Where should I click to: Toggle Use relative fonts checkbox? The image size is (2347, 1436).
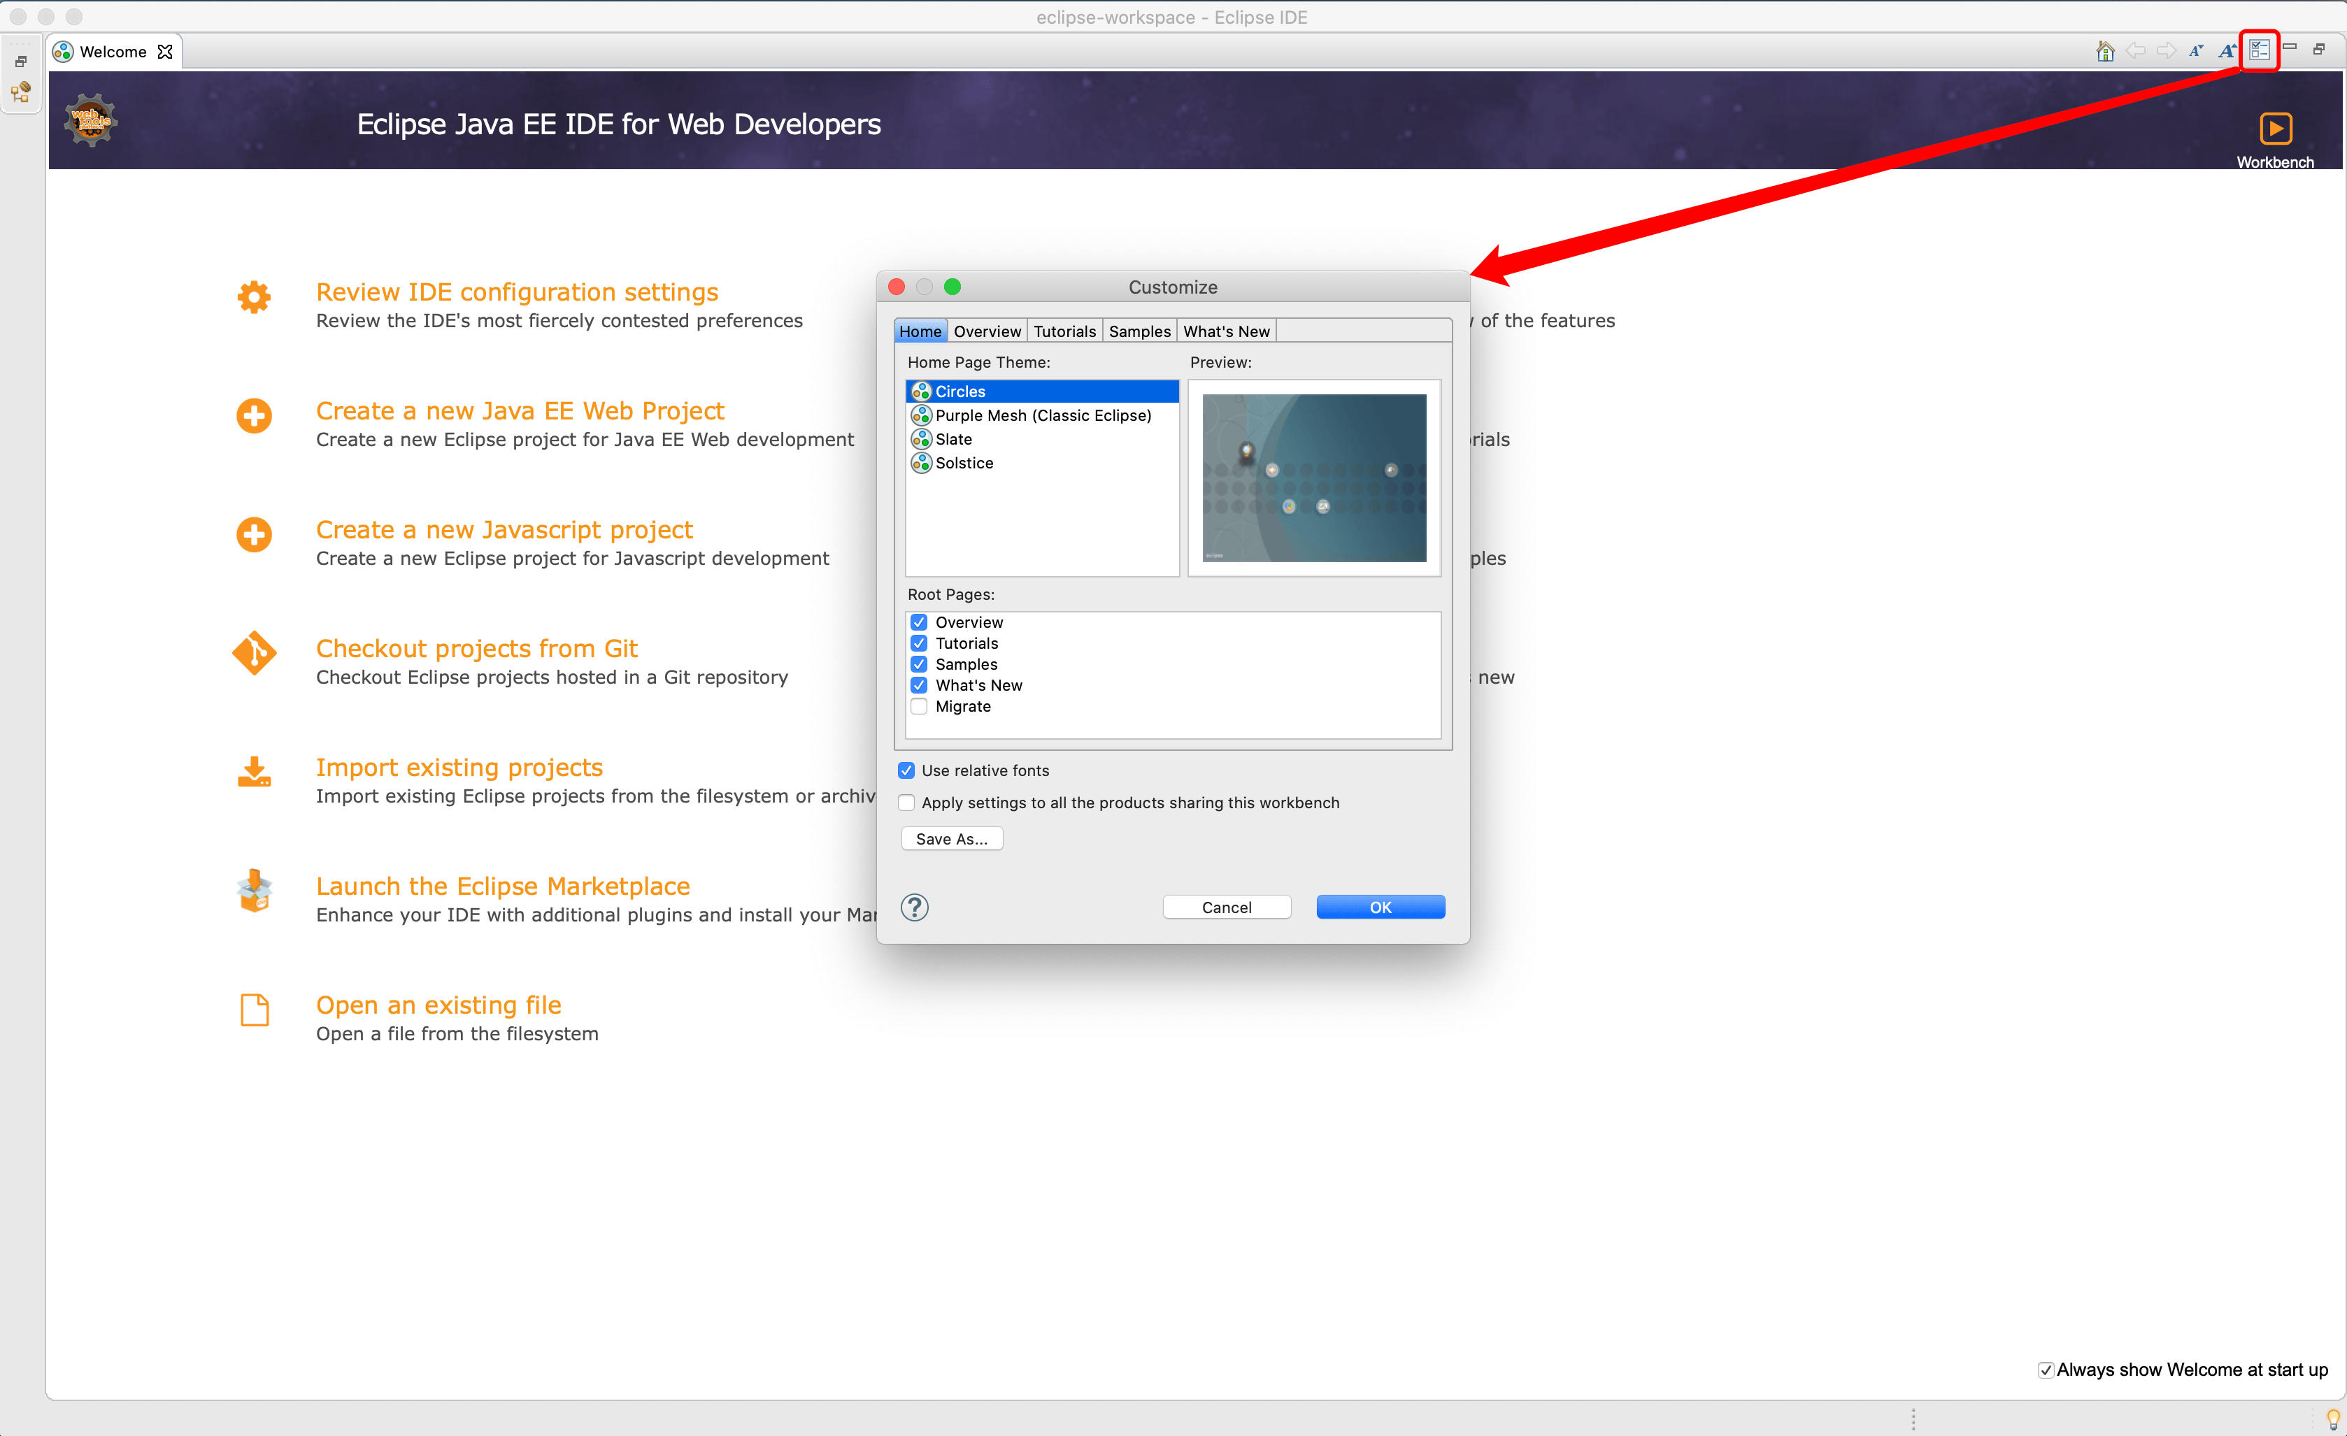point(907,770)
